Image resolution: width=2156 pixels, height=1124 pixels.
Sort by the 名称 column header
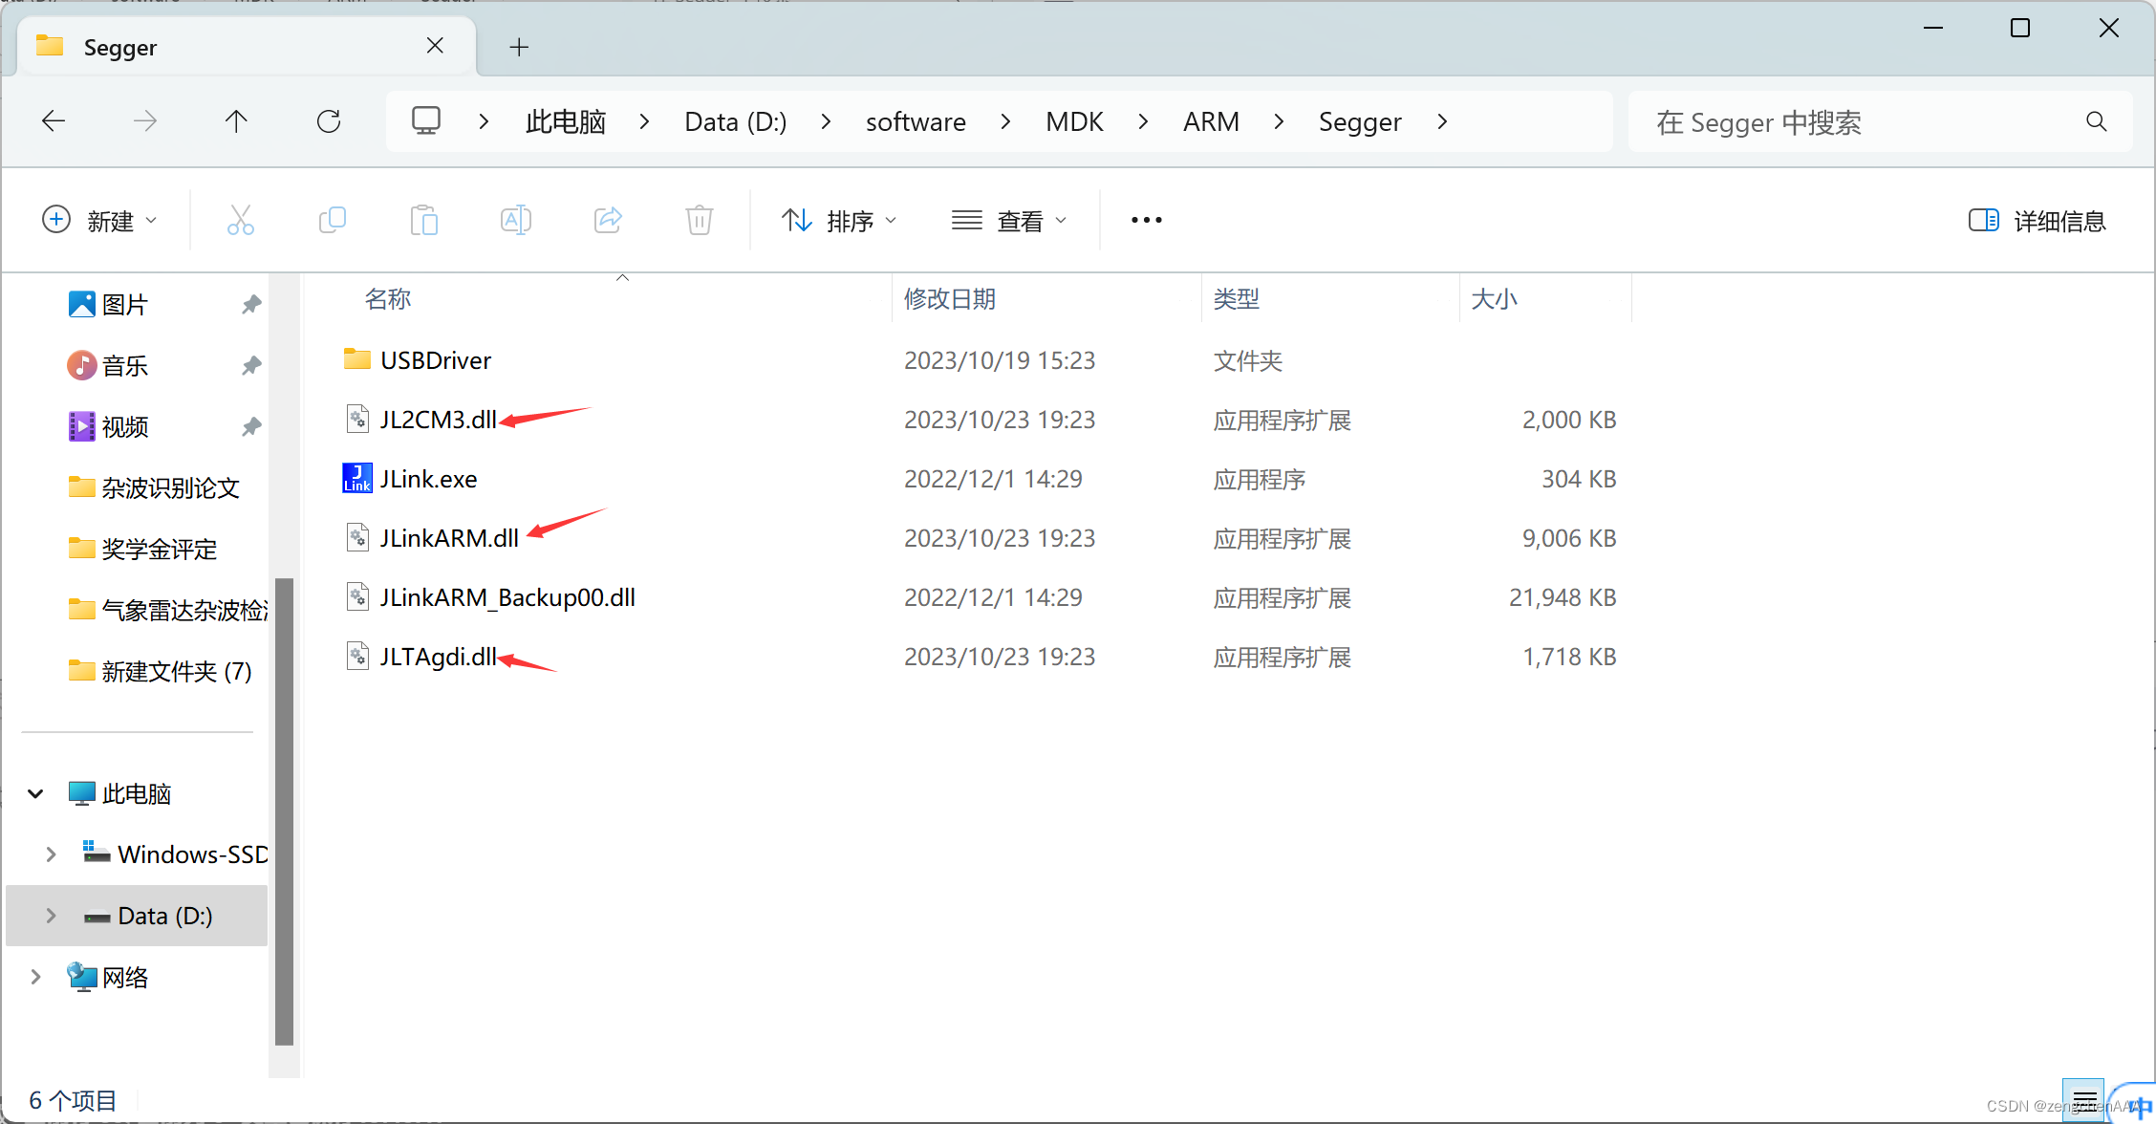coord(388,299)
